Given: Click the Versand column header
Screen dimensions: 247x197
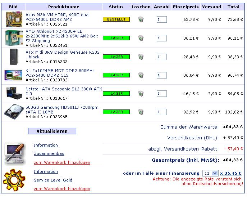Looking at the screenshot, I should [211, 7].
